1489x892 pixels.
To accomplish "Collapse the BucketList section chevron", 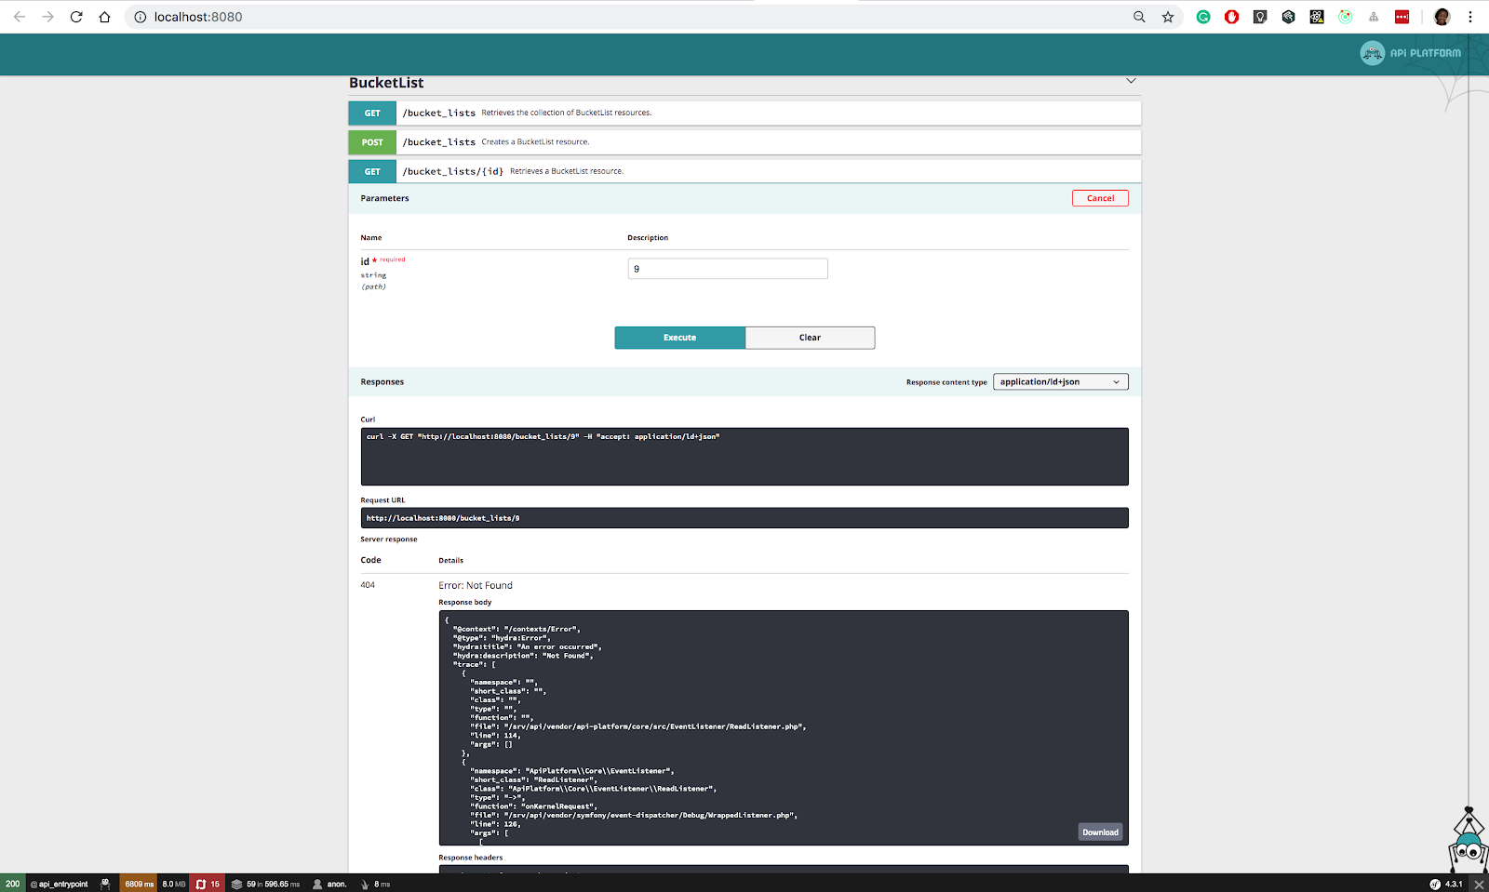I will [x=1131, y=81].
